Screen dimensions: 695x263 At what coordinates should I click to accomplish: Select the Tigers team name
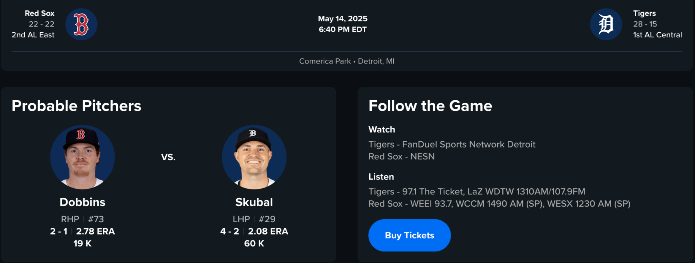[x=644, y=13]
